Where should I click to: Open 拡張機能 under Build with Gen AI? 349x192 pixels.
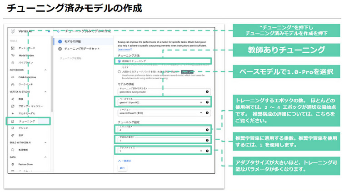click(x=23, y=150)
